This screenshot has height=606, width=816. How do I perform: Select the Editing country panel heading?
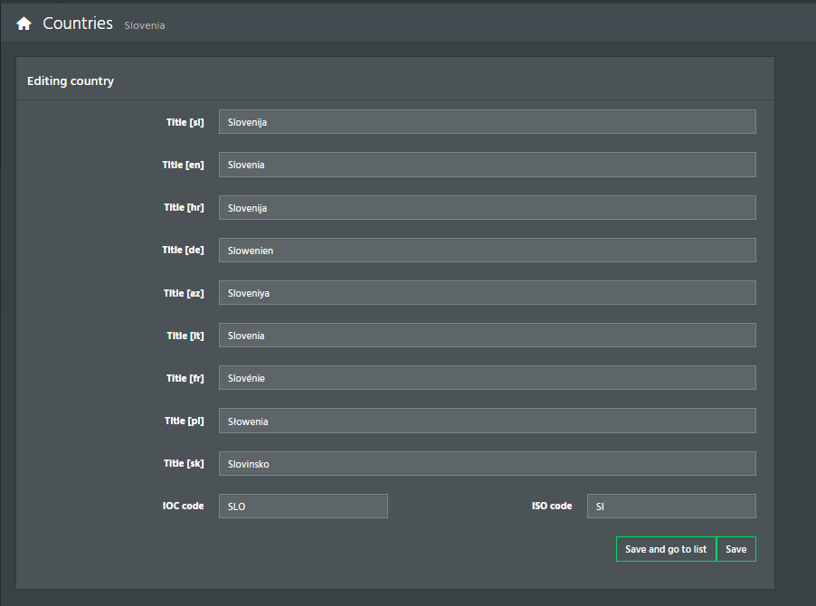point(71,81)
